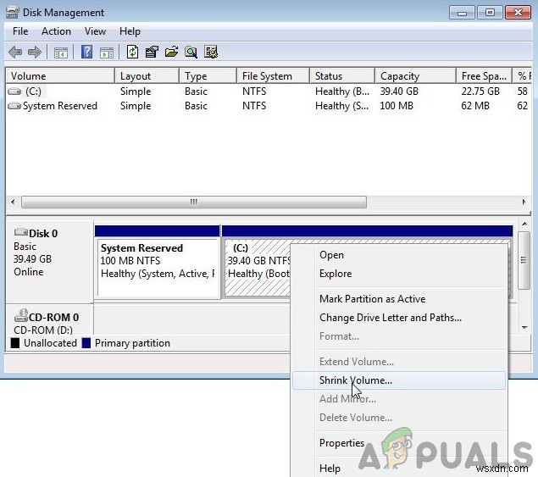Choose Explore from the context menu
The height and width of the screenshot is (477, 538).
(x=399, y=274)
